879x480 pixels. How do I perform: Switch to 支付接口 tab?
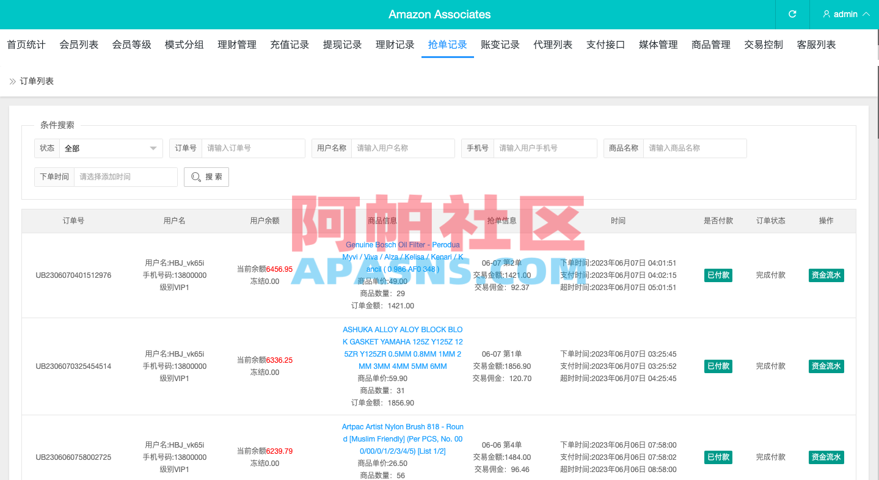pos(605,45)
